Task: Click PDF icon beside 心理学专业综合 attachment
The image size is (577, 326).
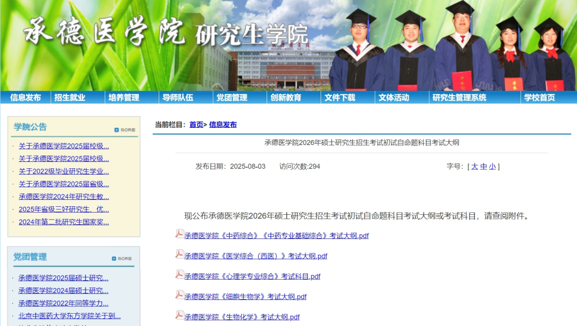Action: [180, 275]
